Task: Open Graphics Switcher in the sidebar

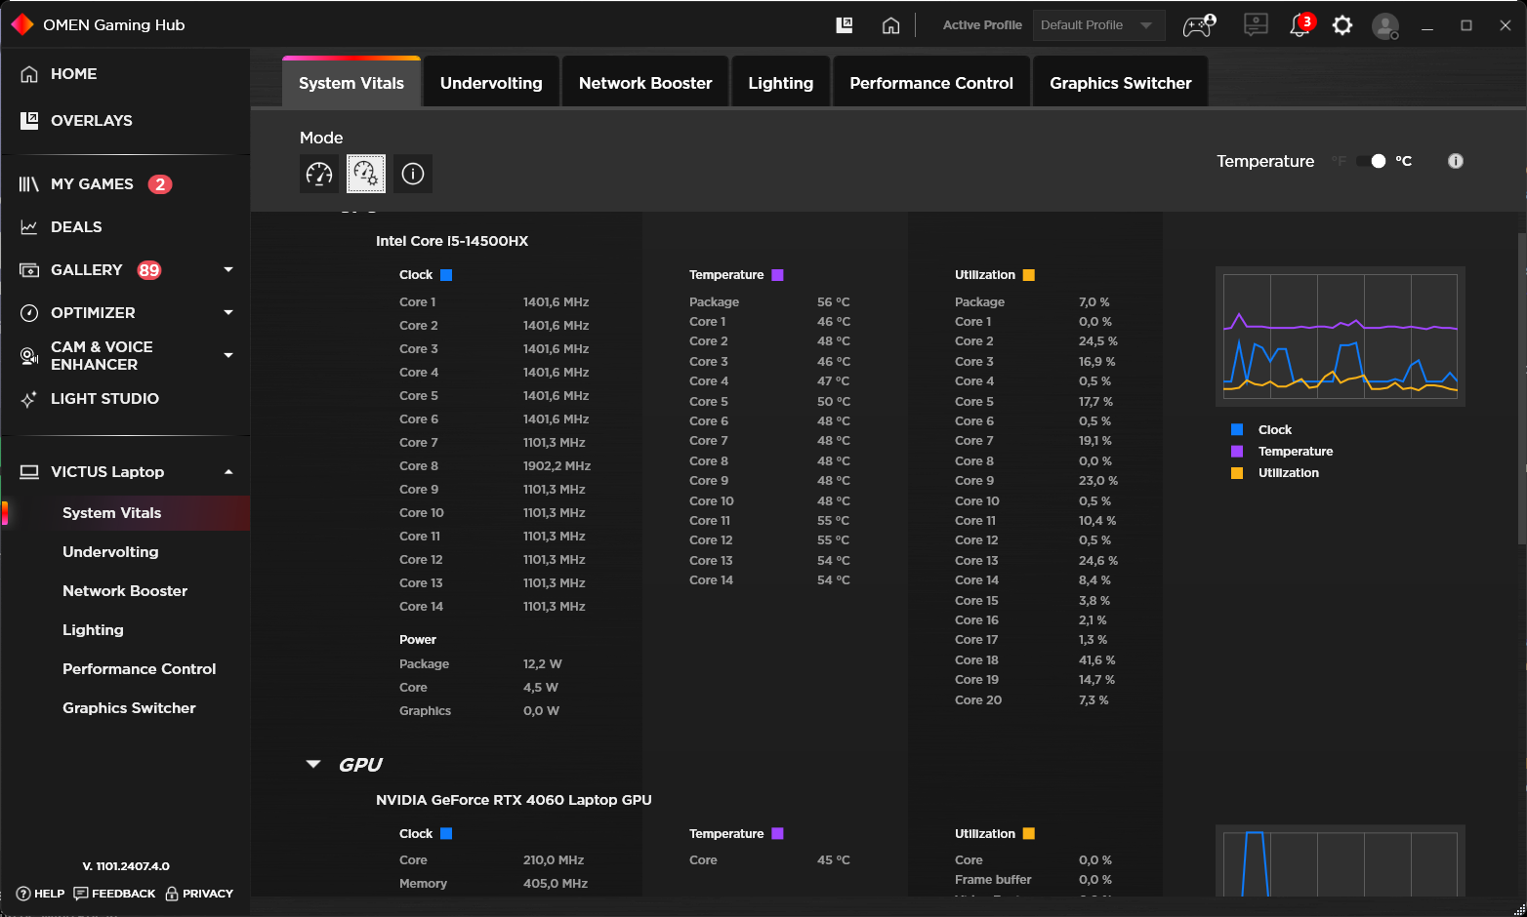Action: pos(129,708)
